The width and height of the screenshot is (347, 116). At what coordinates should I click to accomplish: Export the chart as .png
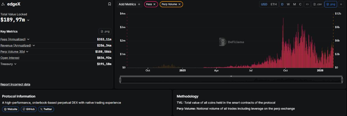click(x=331, y=4)
